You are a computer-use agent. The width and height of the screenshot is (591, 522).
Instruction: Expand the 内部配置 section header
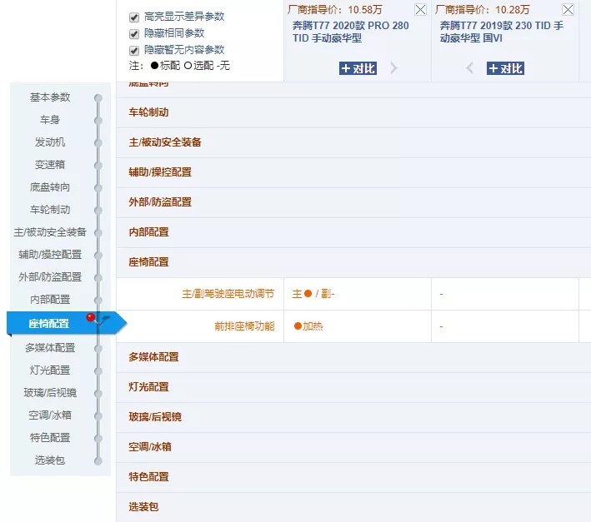(x=353, y=232)
